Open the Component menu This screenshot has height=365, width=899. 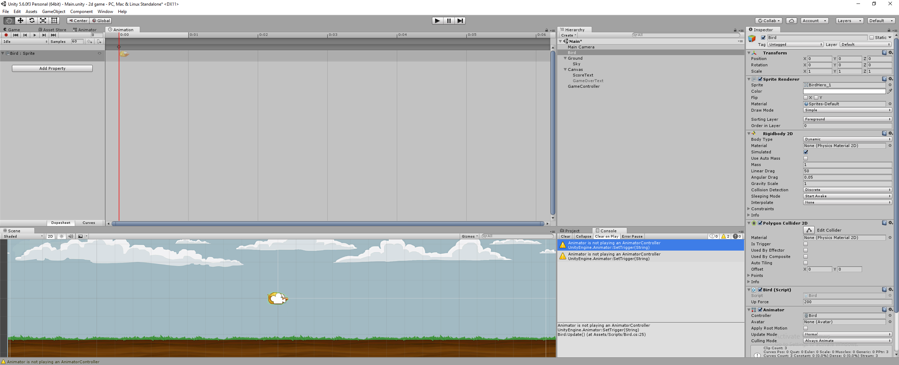[x=81, y=12]
